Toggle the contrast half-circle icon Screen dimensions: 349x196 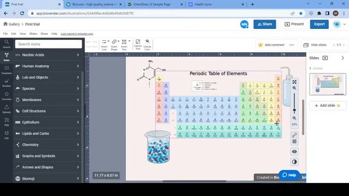click(x=294, y=162)
